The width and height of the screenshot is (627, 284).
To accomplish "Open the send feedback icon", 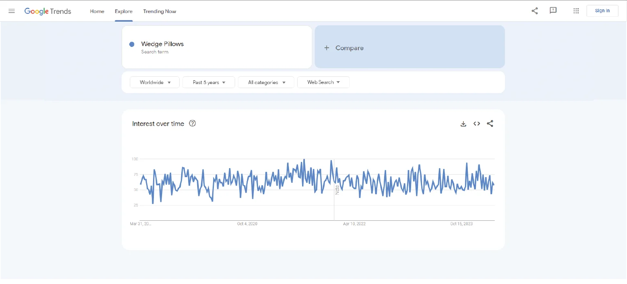I will pyautogui.click(x=553, y=11).
